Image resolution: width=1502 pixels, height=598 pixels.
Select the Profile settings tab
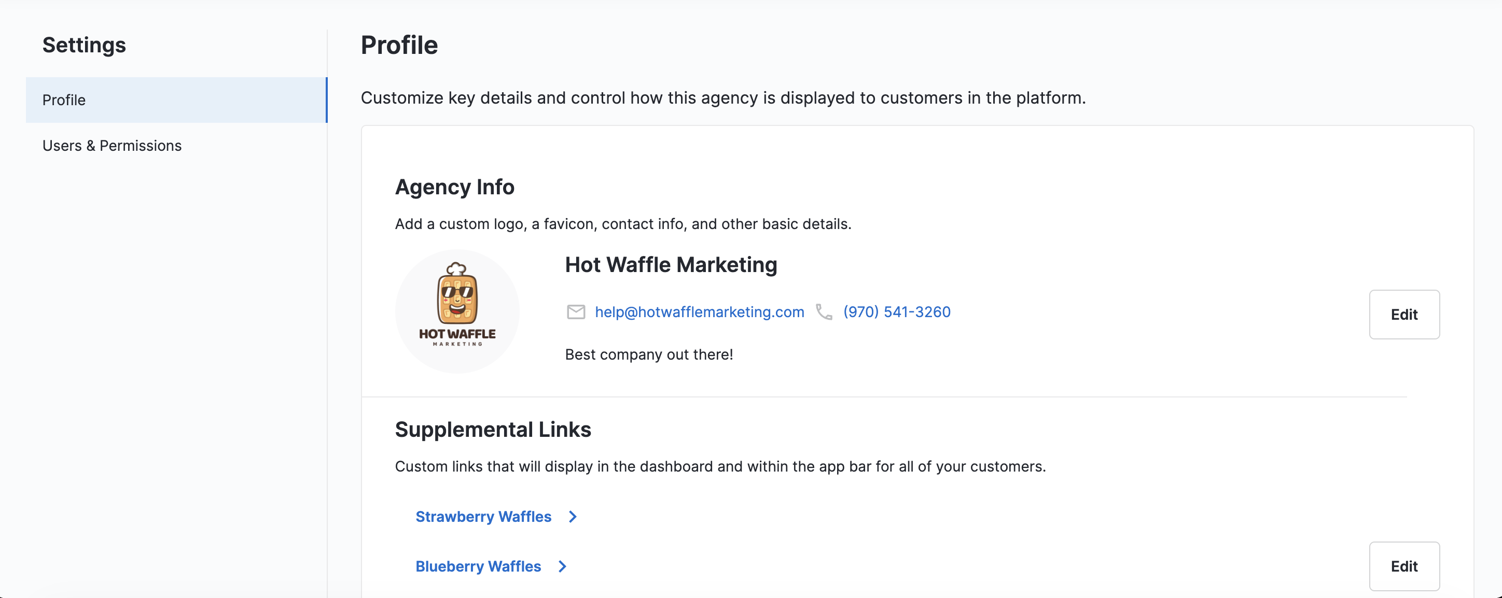coord(176,99)
